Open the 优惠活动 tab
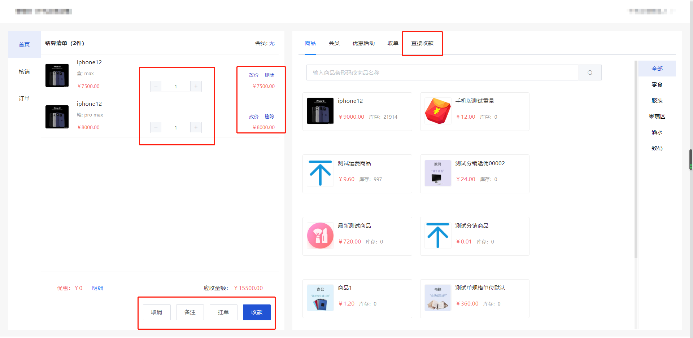Screen dimensions: 693x338 (x=363, y=43)
